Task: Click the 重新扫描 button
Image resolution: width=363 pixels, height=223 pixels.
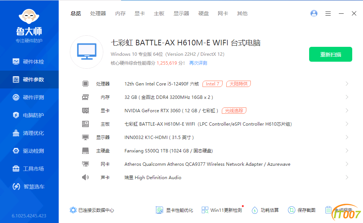Action: click(x=331, y=54)
